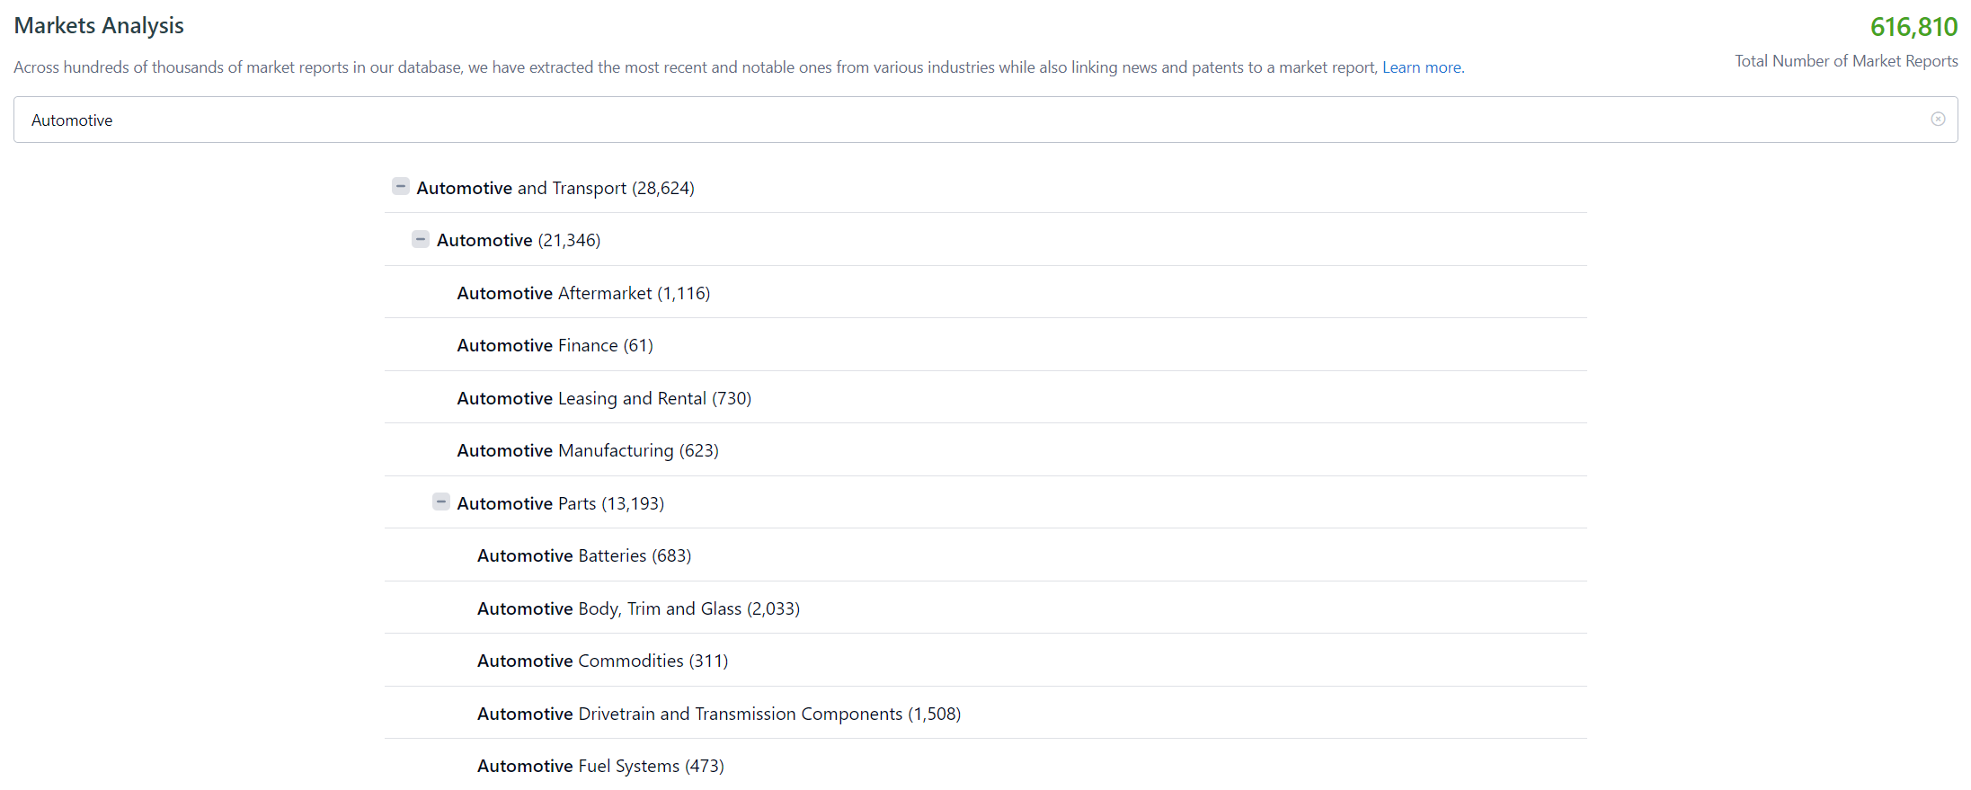Image resolution: width=1971 pixels, height=790 pixels.
Task: Select Automotive Parts category label
Action: [560, 503]
